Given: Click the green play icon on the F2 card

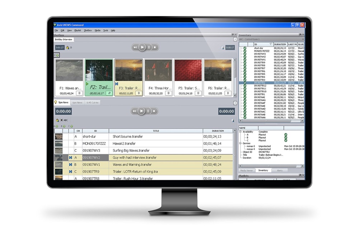Looking at the screenshot, I should [87, 84].
